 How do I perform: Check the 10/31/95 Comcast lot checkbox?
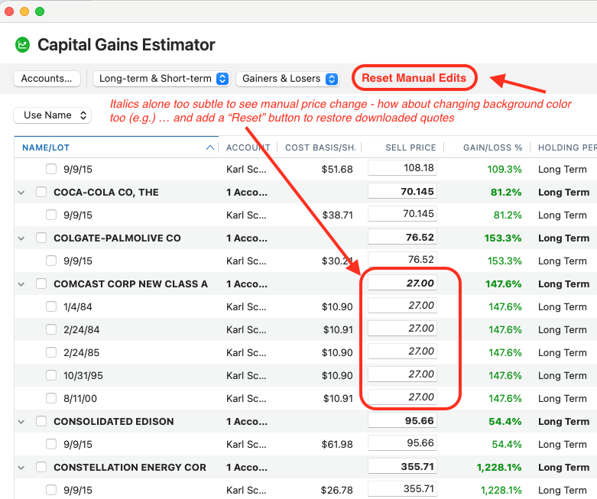(51, 375)
